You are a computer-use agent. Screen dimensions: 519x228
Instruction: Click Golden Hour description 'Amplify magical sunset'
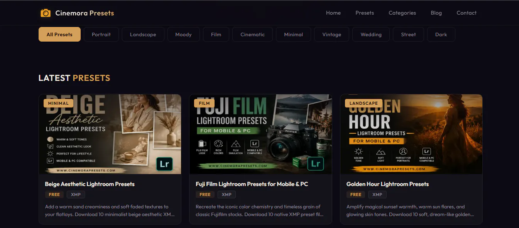[410, 211]
